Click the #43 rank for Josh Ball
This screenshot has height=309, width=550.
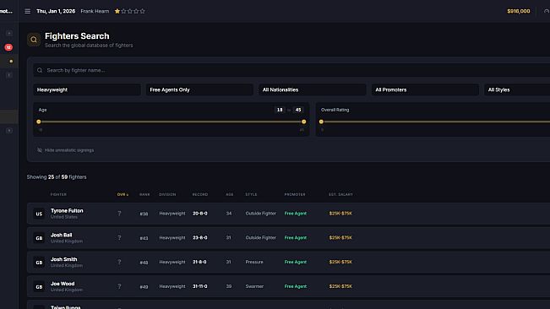(x=144, y=238)
